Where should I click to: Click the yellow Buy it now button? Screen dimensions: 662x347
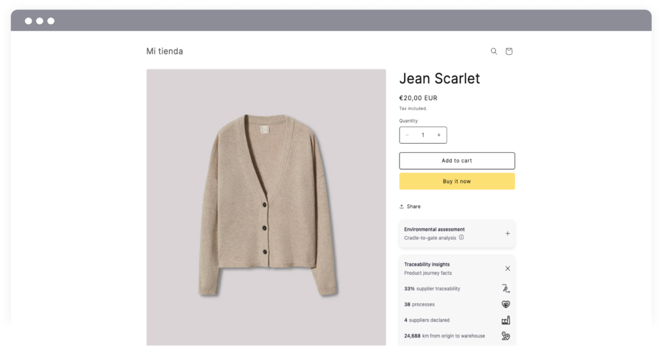pos(457,181)
